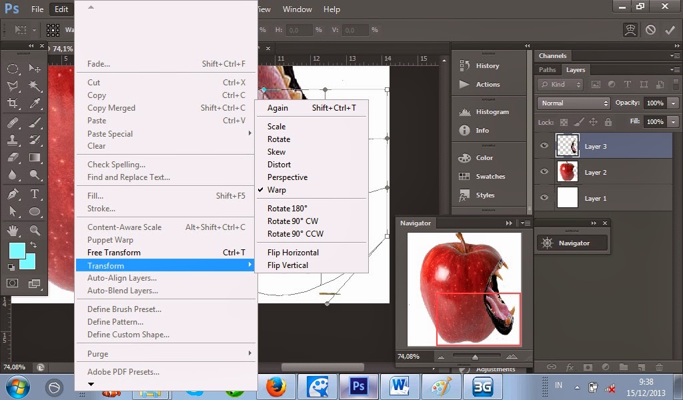Open the blending mode dropdown showing Normal

tap(572, 103)
